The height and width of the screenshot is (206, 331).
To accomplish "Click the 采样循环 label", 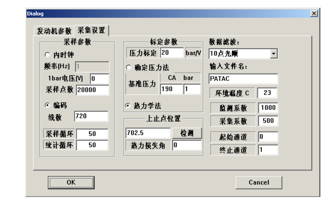I will click(x=59, y=134).
